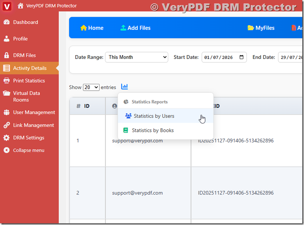The height and width of the screenshot is (225, 304).
Task: Open DRM Settings
Action: (29, 138)
